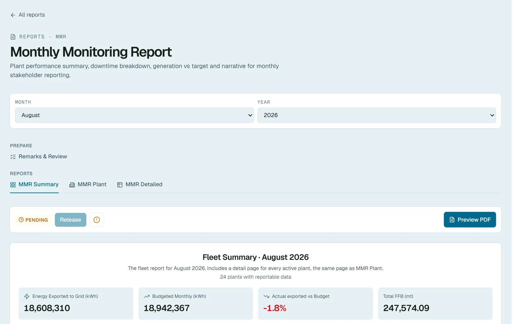Click the Release button

[x=71, y=220]
